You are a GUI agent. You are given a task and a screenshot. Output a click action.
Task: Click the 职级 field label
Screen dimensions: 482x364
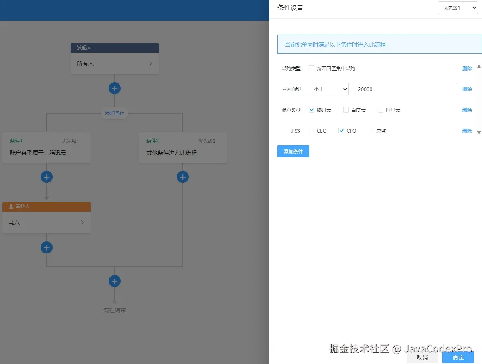point(297,131)
